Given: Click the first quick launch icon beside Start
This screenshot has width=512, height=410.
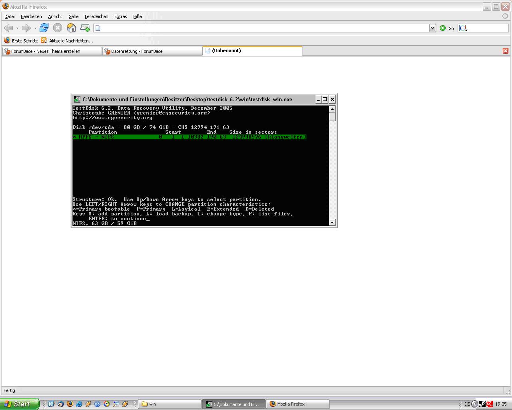Looking at the screenshot, I should (52, 404).
